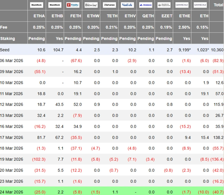
Task: Click the BlackRock logo above ETHA
Action: [37, 5]
